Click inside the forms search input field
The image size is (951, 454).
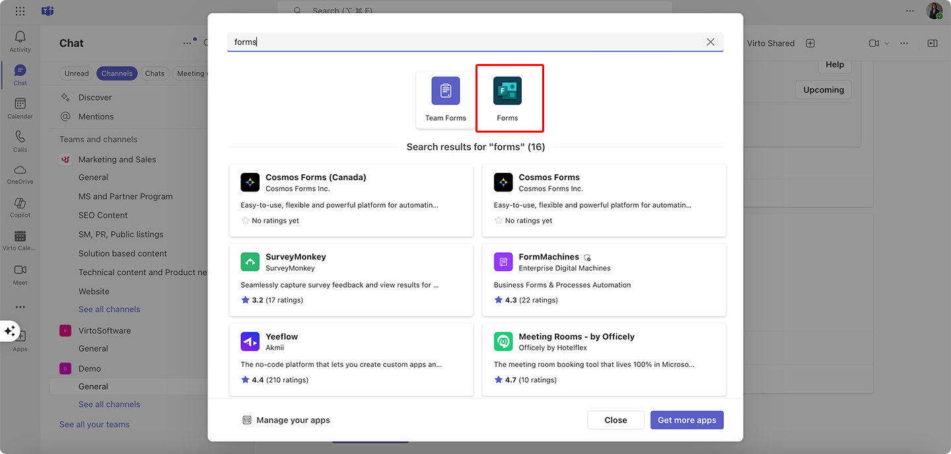[x=462, y=42]
